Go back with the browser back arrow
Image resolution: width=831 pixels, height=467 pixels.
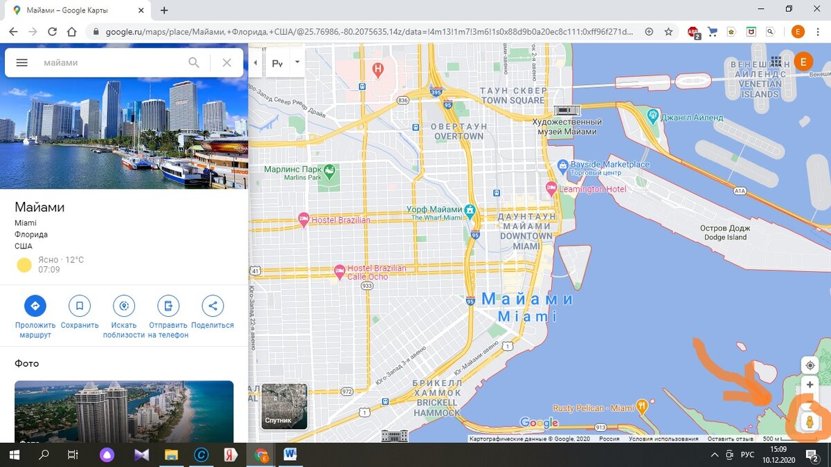pyautogui.click(x=12, y=32)
